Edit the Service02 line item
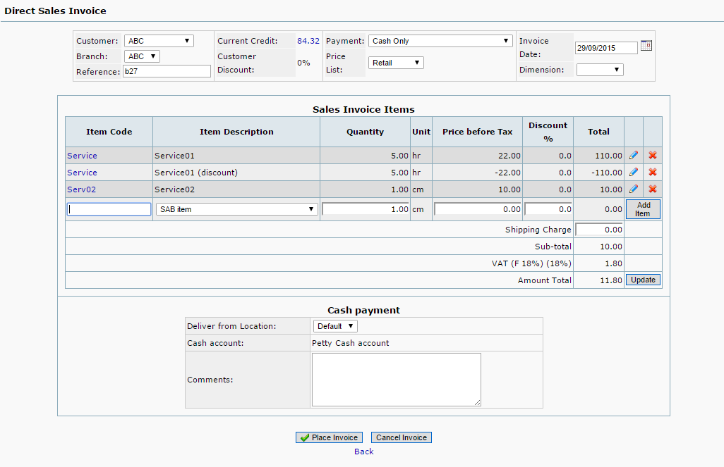This screenshot has width=724, height=467. pos(634,189)
